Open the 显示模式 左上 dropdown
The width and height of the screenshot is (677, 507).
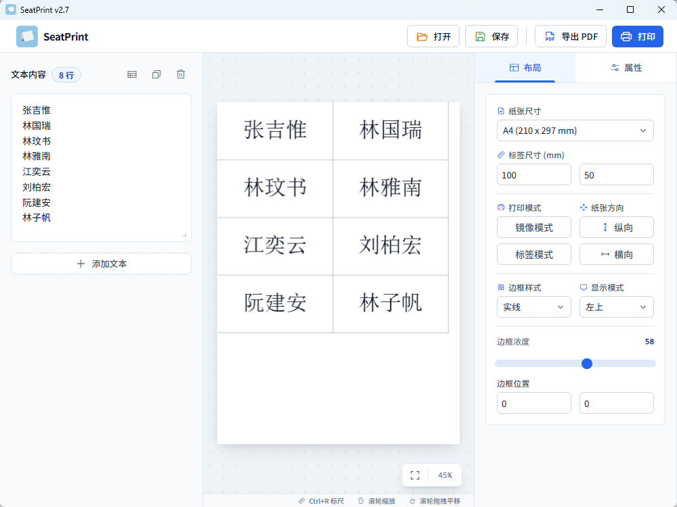(x=616, y=307)
